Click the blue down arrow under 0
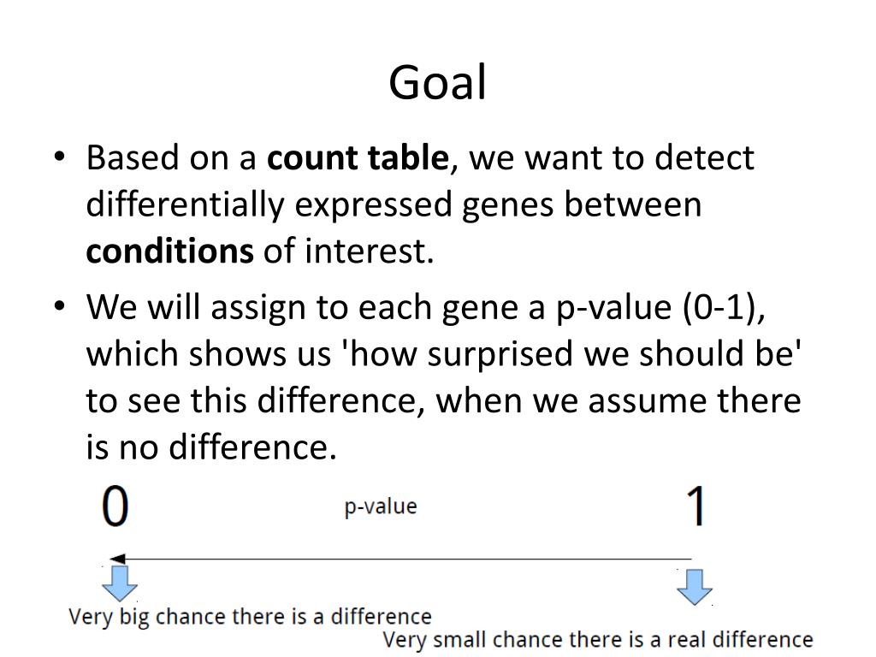 (x=120, y=582)
